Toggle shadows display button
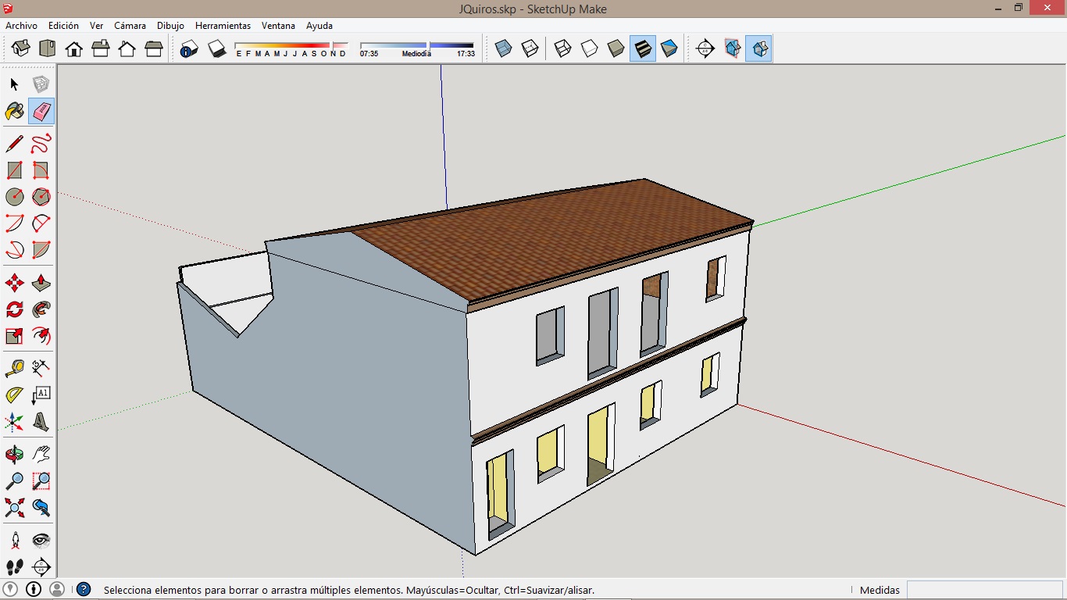This screenshot has width=1067, height=600. click(x=216, y=49)
